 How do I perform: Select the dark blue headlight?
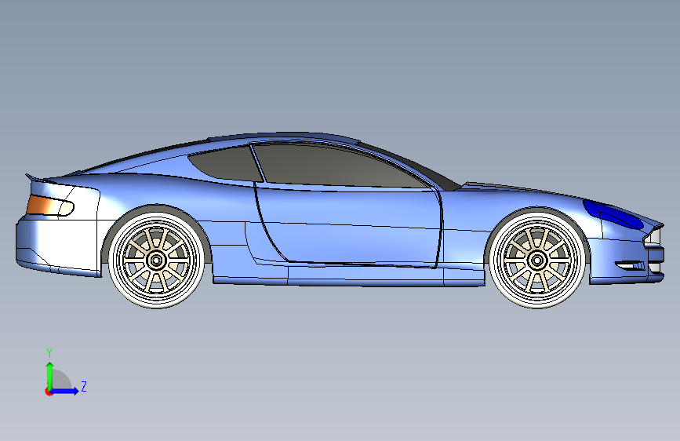pyautogui.click(x=613, y=213)
